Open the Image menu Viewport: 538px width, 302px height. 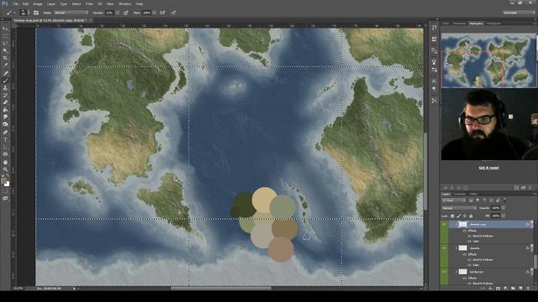(37, 3)
